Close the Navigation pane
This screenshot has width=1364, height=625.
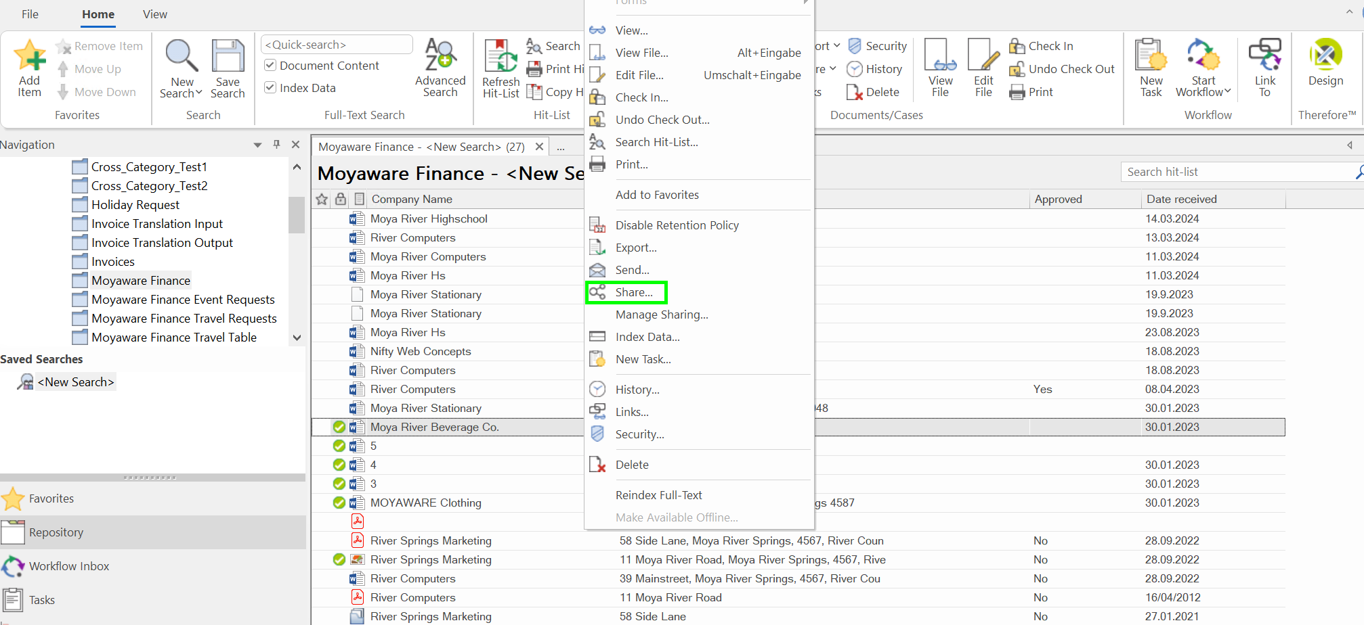click(x=295, y=144)
